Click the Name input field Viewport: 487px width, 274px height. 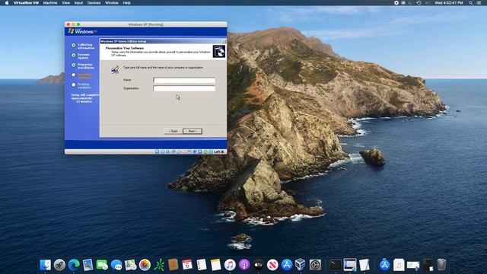coord(184,81)
